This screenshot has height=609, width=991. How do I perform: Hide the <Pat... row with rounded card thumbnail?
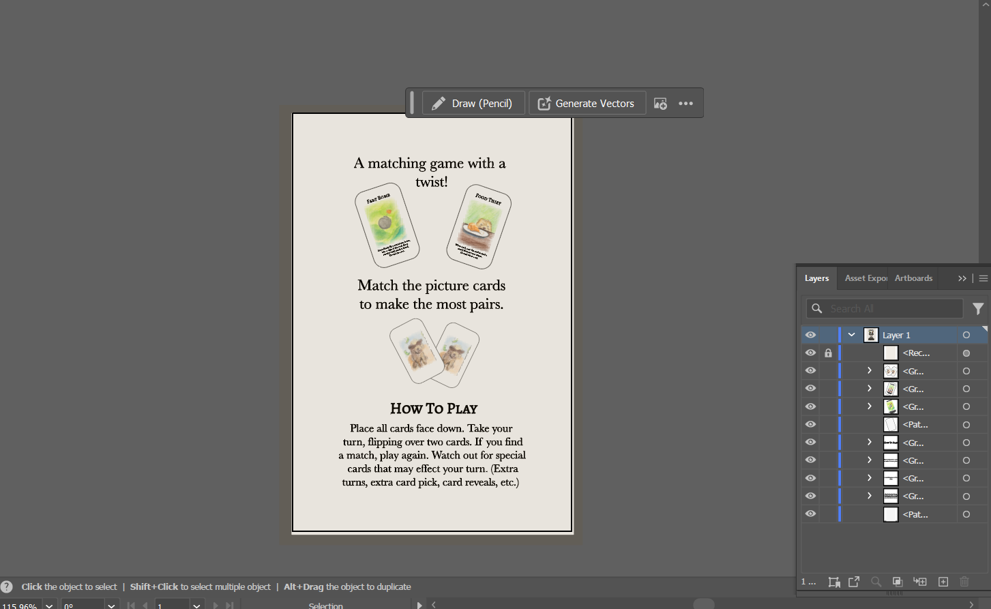pos(810,424)
